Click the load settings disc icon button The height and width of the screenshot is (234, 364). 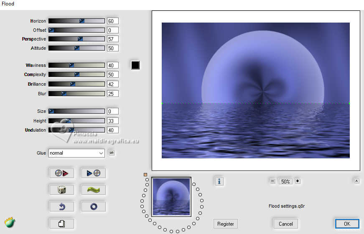62,173
